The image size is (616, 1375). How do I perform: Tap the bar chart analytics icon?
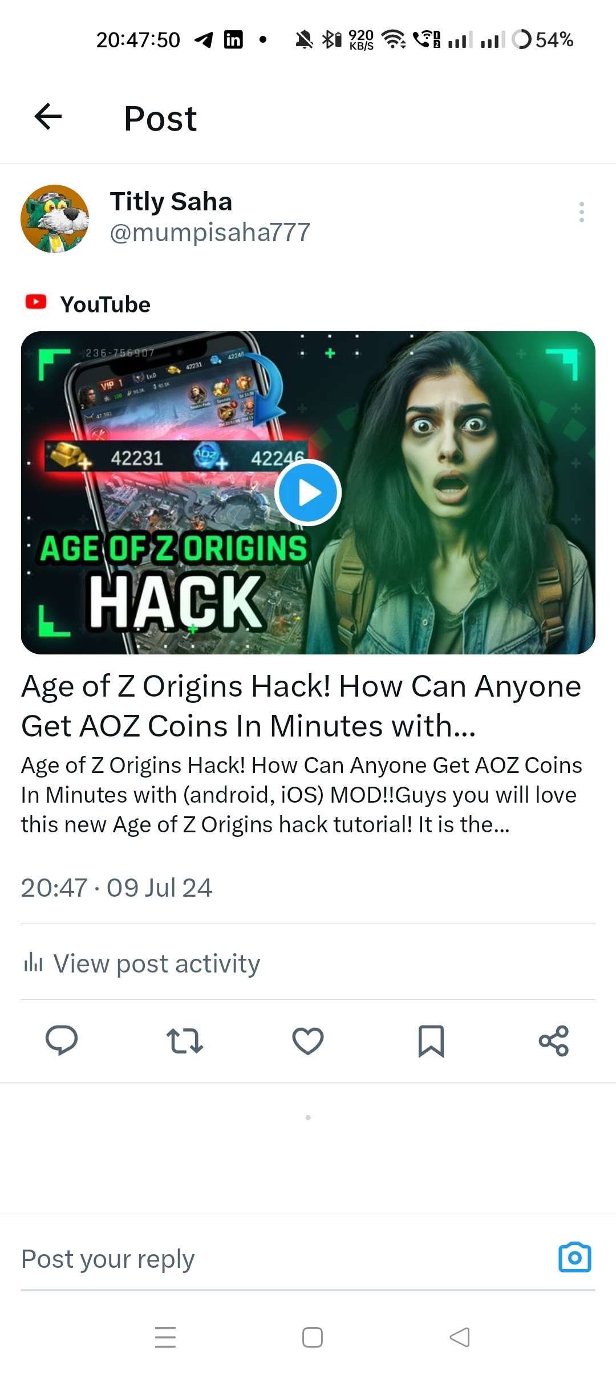(33, 962)
